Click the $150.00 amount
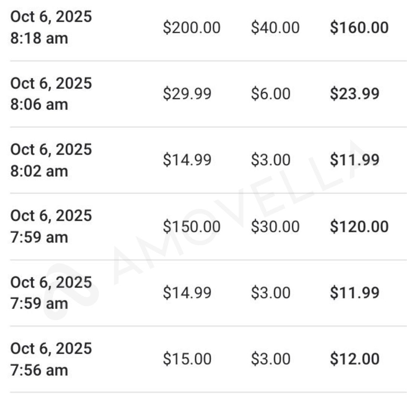407x407 pixels. click(191, 226)
